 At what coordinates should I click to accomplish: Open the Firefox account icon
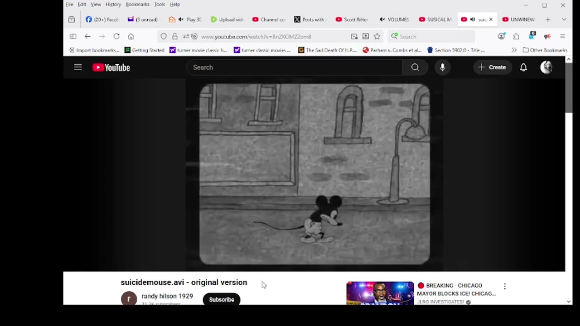click(502, 36)
